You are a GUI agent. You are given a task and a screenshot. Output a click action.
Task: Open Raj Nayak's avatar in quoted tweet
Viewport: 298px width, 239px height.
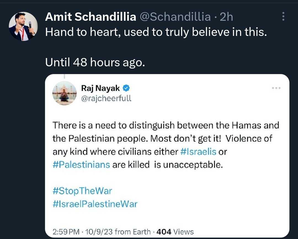[65, 93]
